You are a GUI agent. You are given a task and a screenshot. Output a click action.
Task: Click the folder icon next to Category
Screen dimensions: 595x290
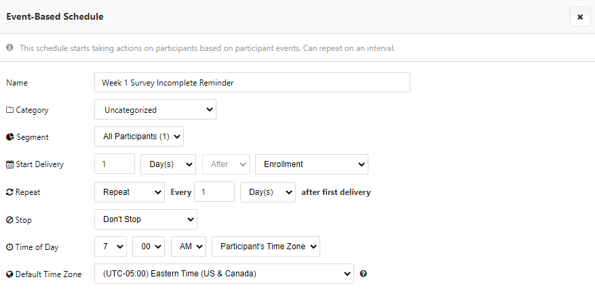9,109
